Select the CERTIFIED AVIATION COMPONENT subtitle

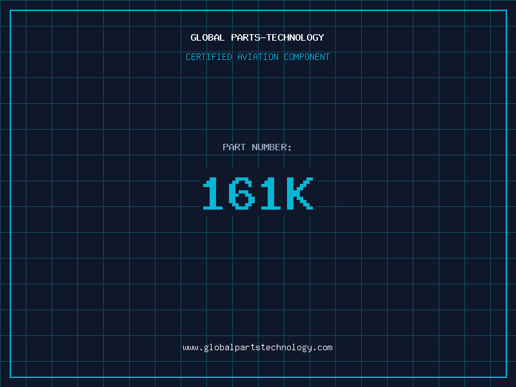[x=257, y=57]
